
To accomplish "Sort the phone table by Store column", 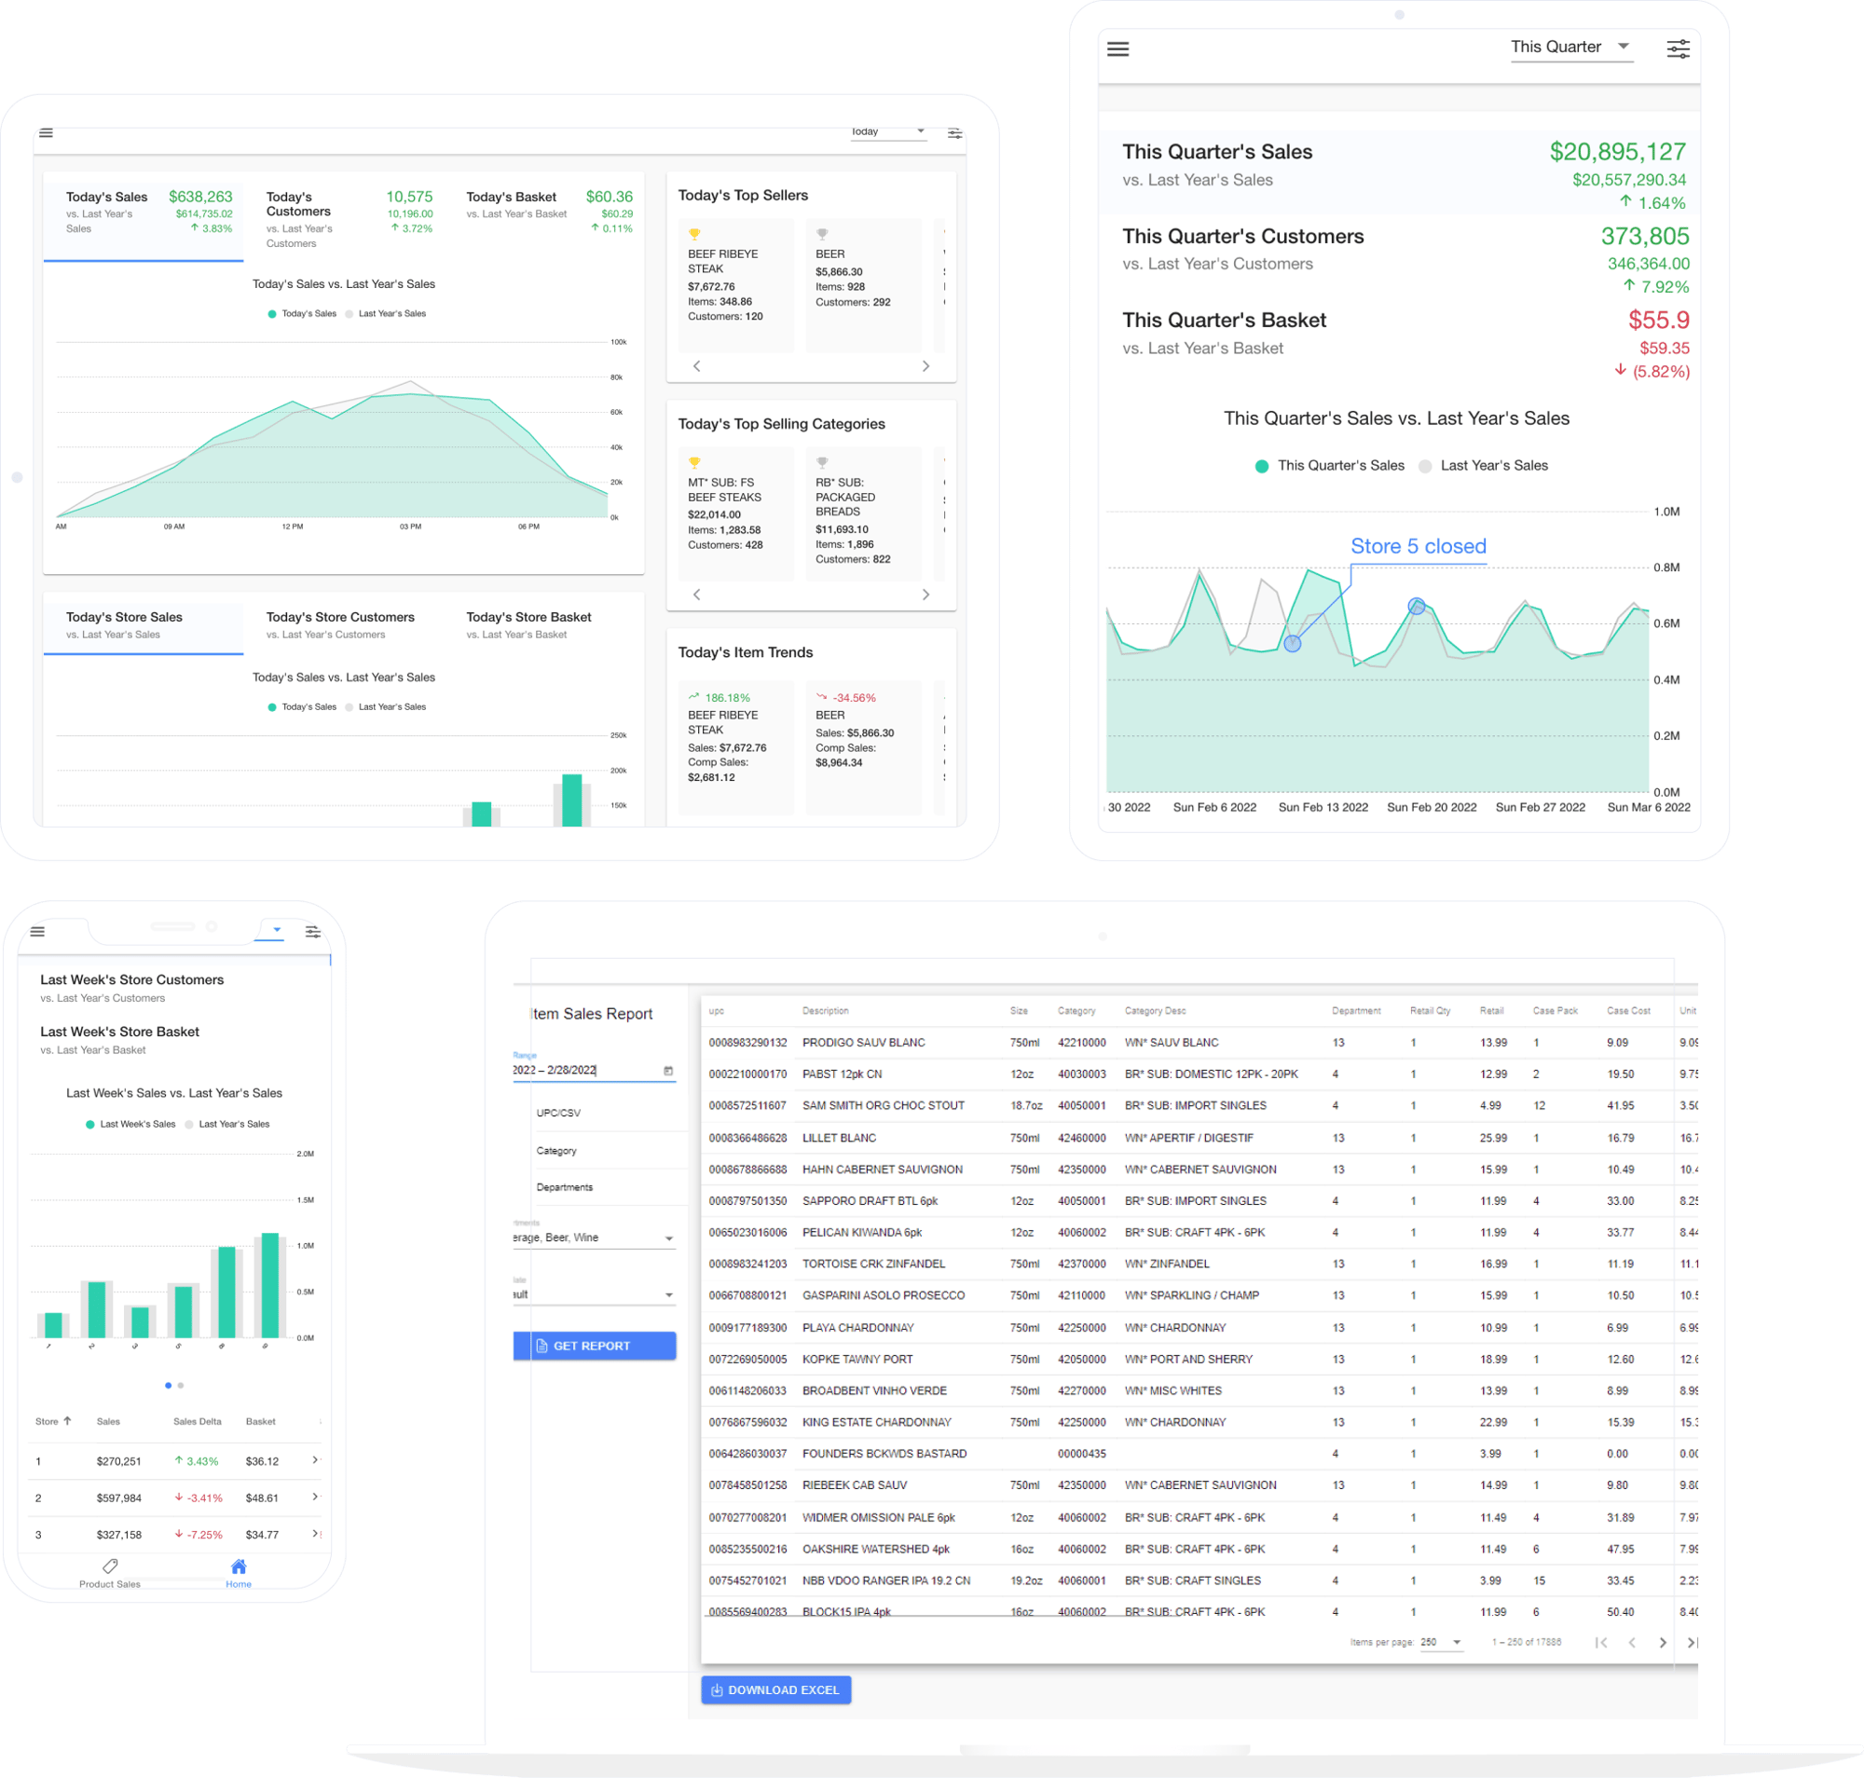I will (53, 1422).
